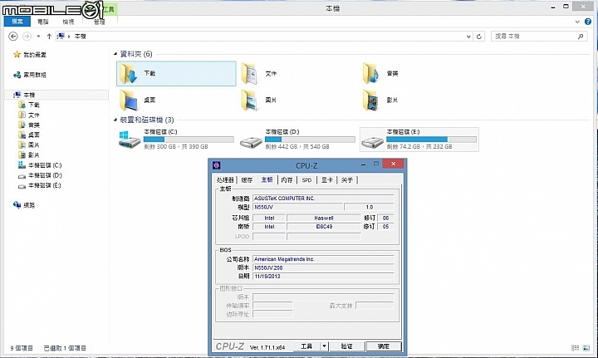
Task: Open the 圖片 Pictures folder icon
Action: [249, 100]
